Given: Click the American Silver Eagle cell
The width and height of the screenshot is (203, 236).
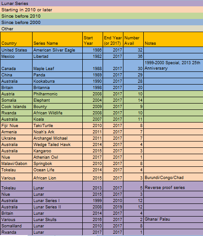Looking at the screenshot, I should (57, 50).
